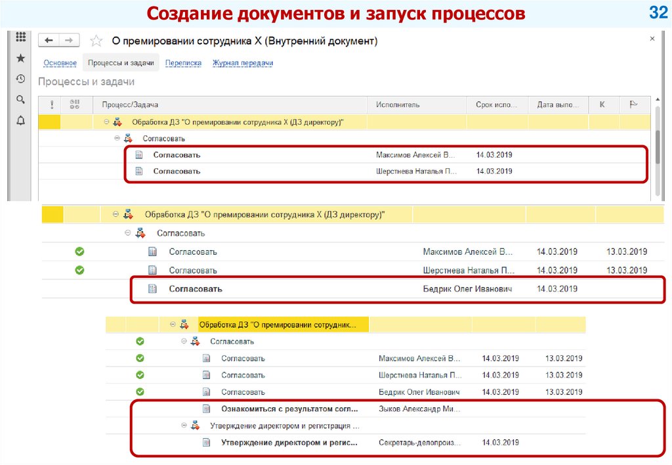This screenshot has width=672, height=465.
Task: Click document icon of Бедрик task, second table
Action: tap(152, 289)
